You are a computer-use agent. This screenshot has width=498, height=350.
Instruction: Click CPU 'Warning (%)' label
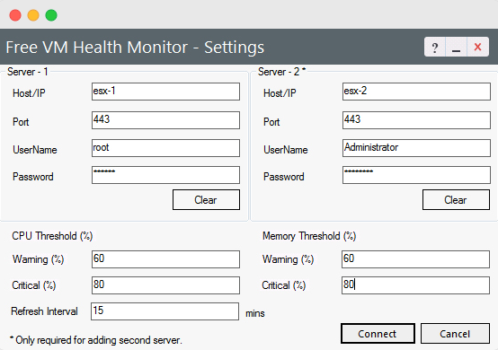click(x=38, y=259)
